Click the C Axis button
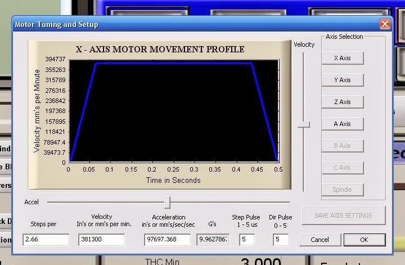The image size is (405, 265). pyautogui.click(x=343, y=168)
